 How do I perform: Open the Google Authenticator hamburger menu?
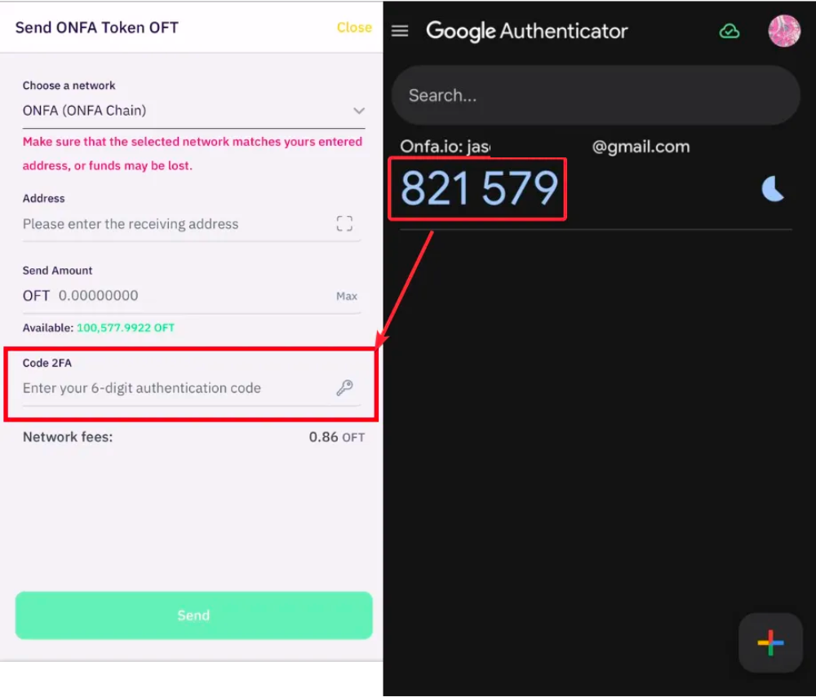click(400, 31)
